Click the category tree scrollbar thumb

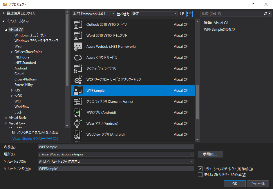[x=67, y=50]
